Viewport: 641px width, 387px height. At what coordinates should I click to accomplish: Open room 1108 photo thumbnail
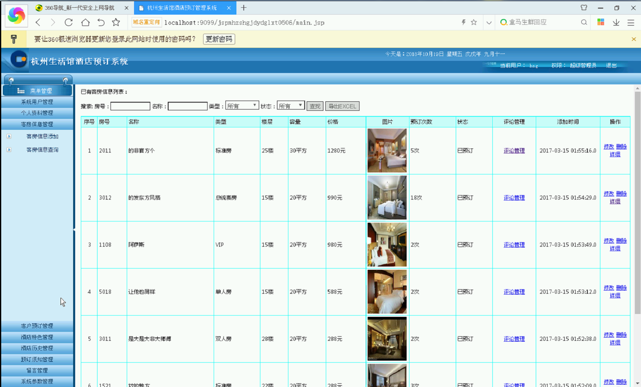(x=387, y=245)
